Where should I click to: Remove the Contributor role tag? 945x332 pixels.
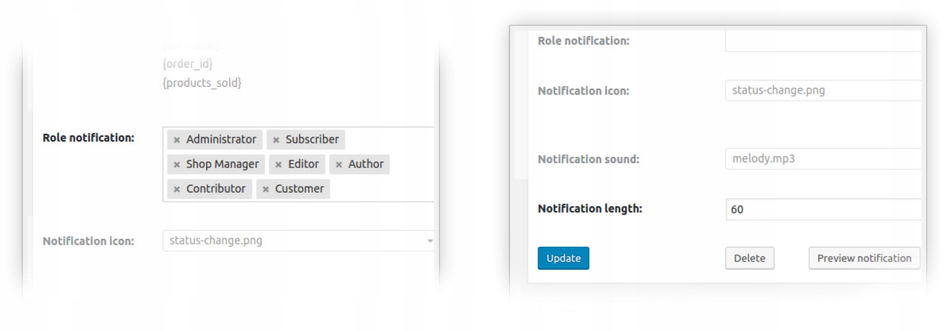(x=177, y=189)
